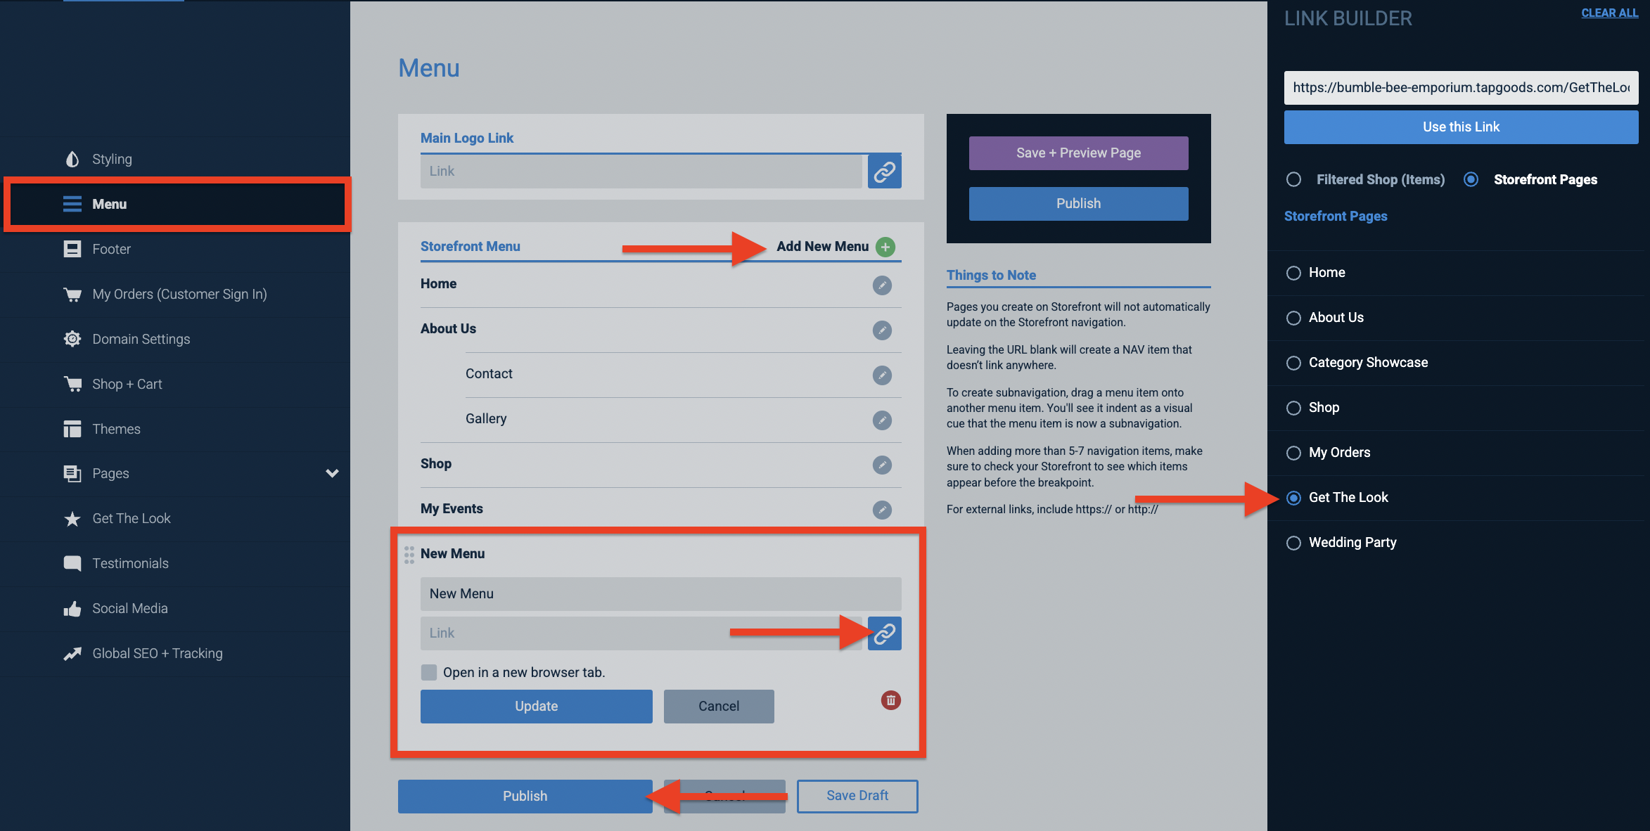Click green plus icon to add menu
This screenshot has height=831, width=1650.
pos(885,247)
